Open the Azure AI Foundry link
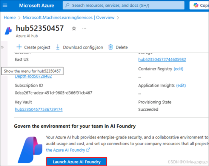Viewport: 209px width, 166px height. click(x=65, y=150)
